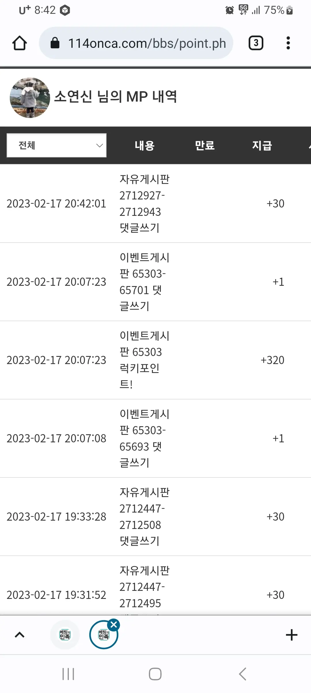This screenshot has height=693, width=311.
Task: Select the 지급 column header
Action: (262, 145)
